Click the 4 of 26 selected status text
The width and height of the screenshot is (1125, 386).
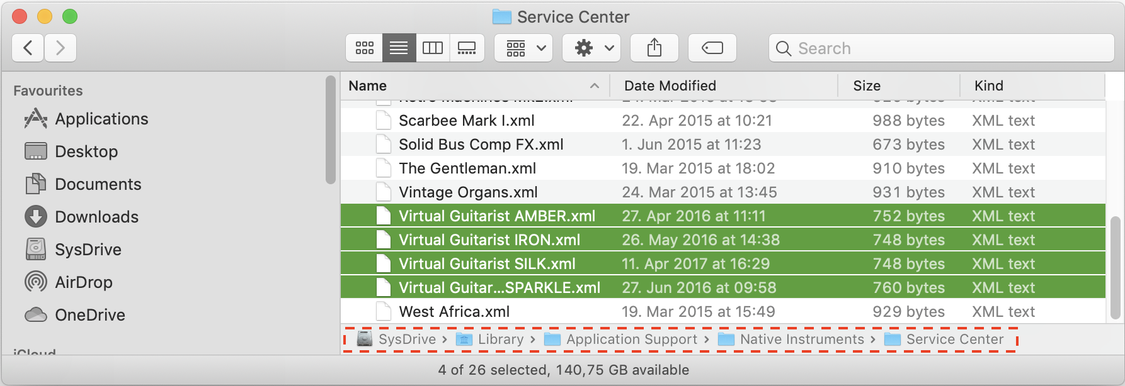(563, 370)
